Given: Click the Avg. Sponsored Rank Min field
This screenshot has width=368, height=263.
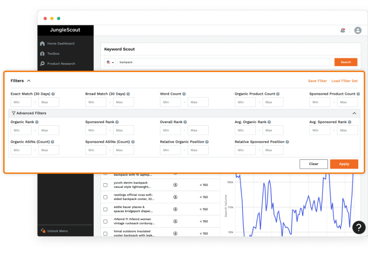Looking at the screenshot, I should point(319,130).
